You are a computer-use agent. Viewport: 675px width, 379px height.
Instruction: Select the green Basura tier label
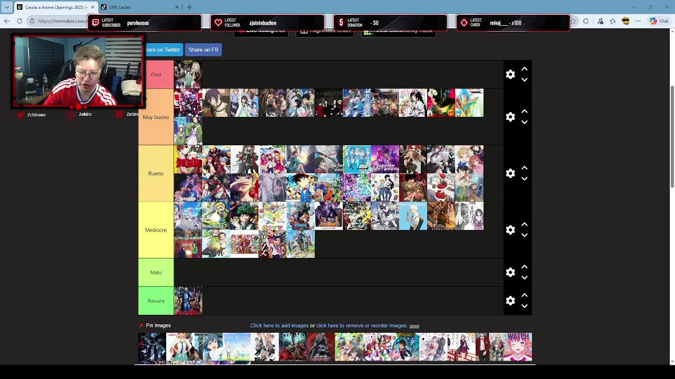pyautogui.click(x=156, y=301)
